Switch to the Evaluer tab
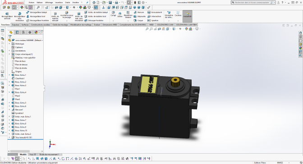The width and height of the screenshot is (303, 164). pos(97,25)
